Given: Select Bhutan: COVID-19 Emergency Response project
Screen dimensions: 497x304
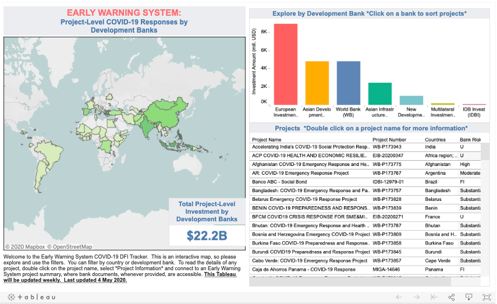Looking at the screenshot, I should point(311,225).
